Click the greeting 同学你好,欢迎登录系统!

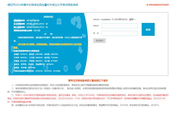102,20
